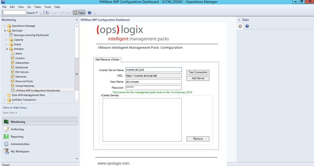This screenshot has height=166, width=314.
Task: Select the Add/Remove vCenter tab
Action: click(x=108, y=59)
